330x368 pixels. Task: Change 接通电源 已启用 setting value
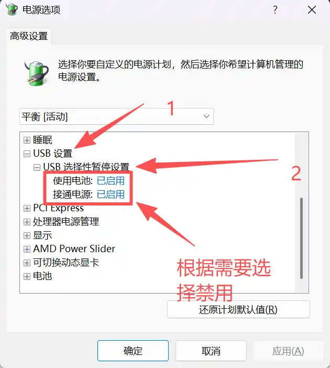point(111,194)
